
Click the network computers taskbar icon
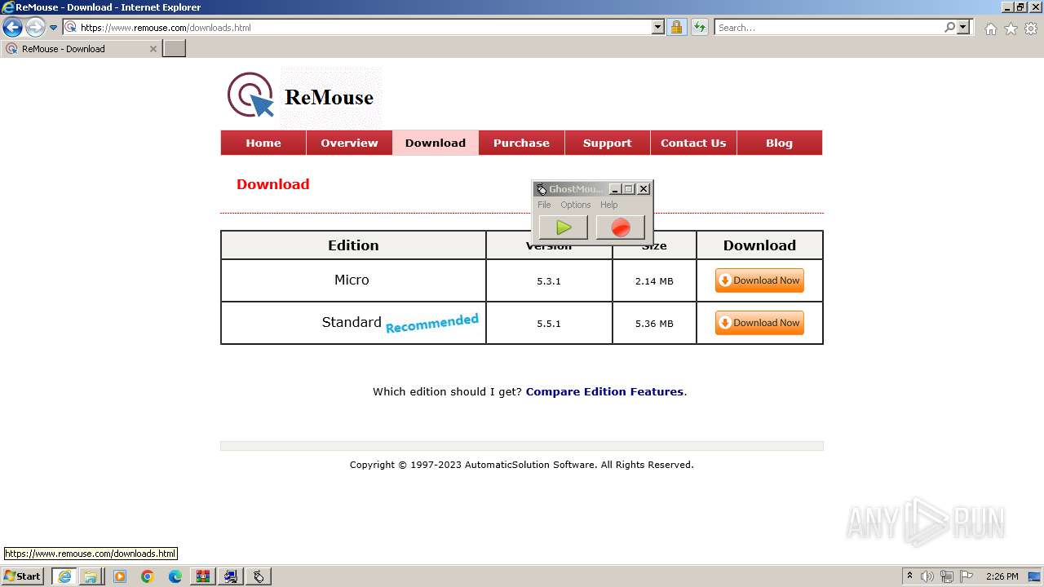point(231,576)
